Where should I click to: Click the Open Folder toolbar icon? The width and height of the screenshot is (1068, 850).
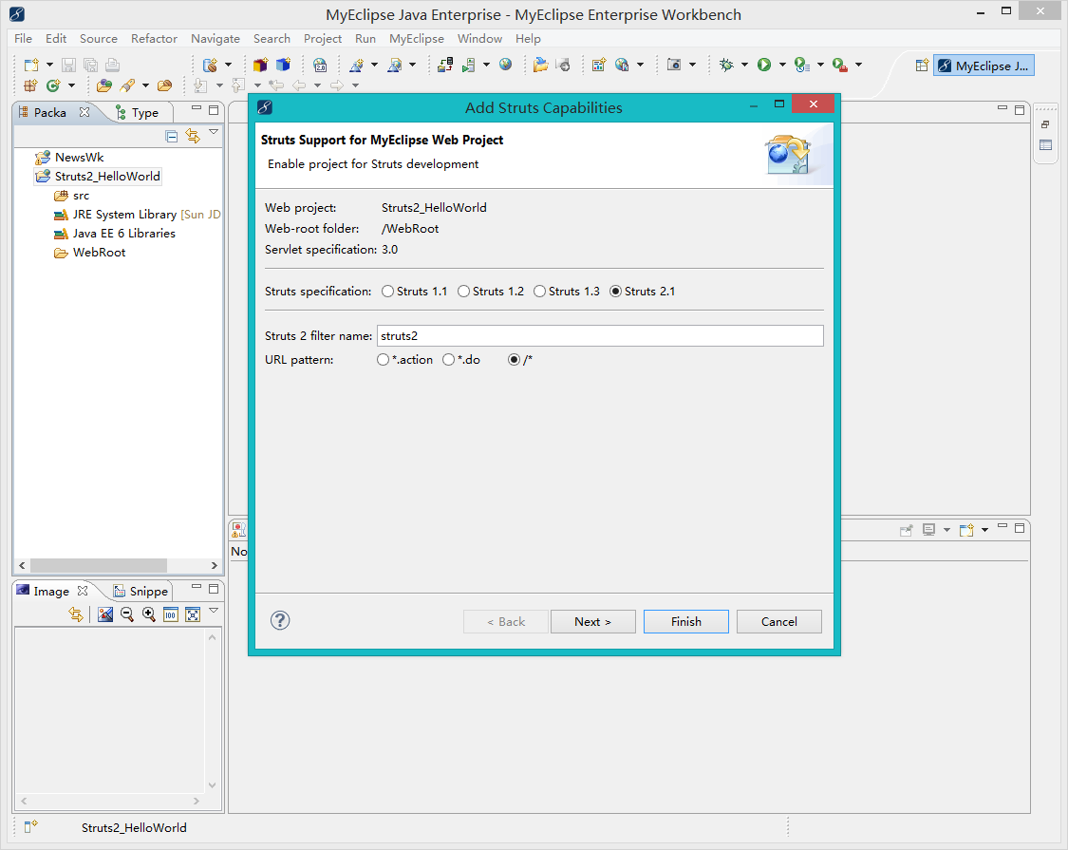point(541,65)
